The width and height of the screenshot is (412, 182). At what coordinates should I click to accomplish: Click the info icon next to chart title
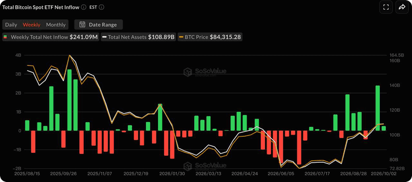pos(84,7)
